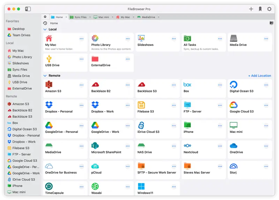279x200 pixels.
Task: Open the Microsoft SharePoint card icon
Action: (95, 145)
